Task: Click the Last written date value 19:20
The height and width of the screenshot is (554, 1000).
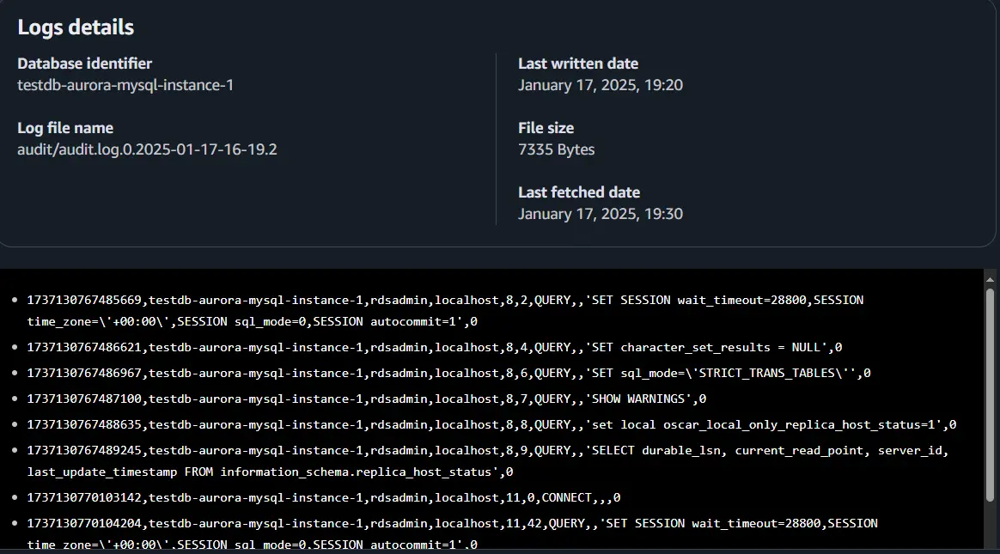Action: [x=600, y=85]
